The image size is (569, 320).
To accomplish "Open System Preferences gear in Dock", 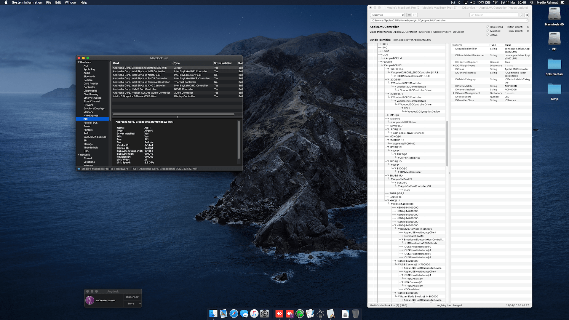I will (x=264, y=313).
